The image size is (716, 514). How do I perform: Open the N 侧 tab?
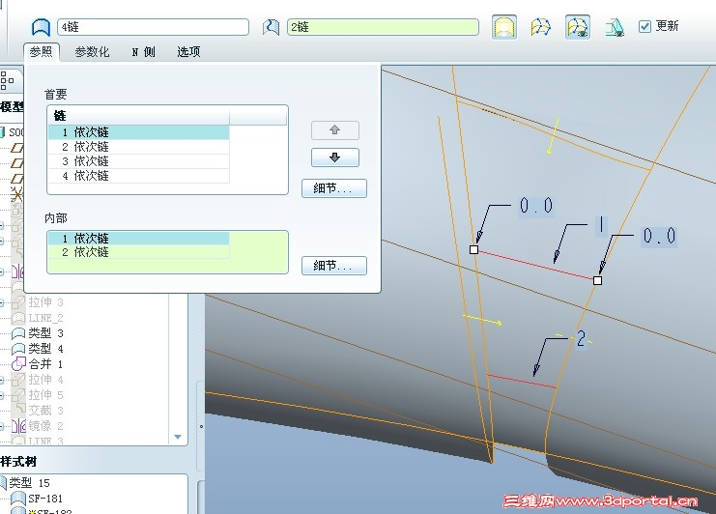pyautogui.click(x=143, y=52)
